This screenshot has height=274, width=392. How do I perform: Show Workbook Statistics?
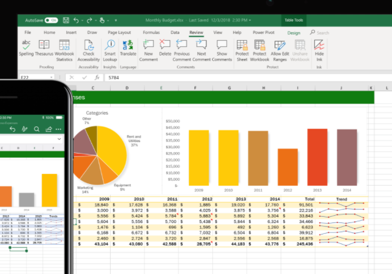[x=64, y=50]
